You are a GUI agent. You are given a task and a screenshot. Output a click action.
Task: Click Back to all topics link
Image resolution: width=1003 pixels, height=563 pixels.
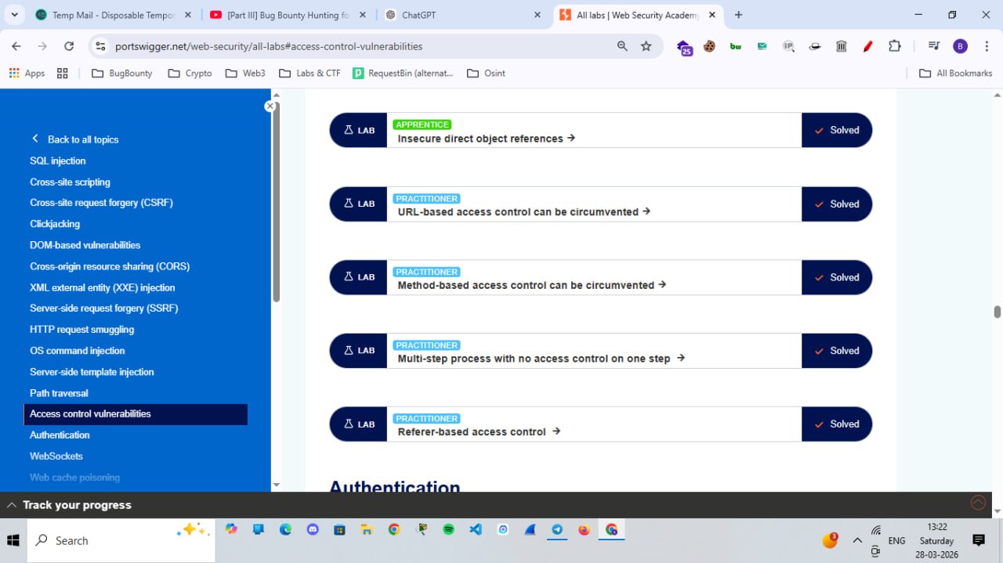pyautogui.click(x=75, y=139)
